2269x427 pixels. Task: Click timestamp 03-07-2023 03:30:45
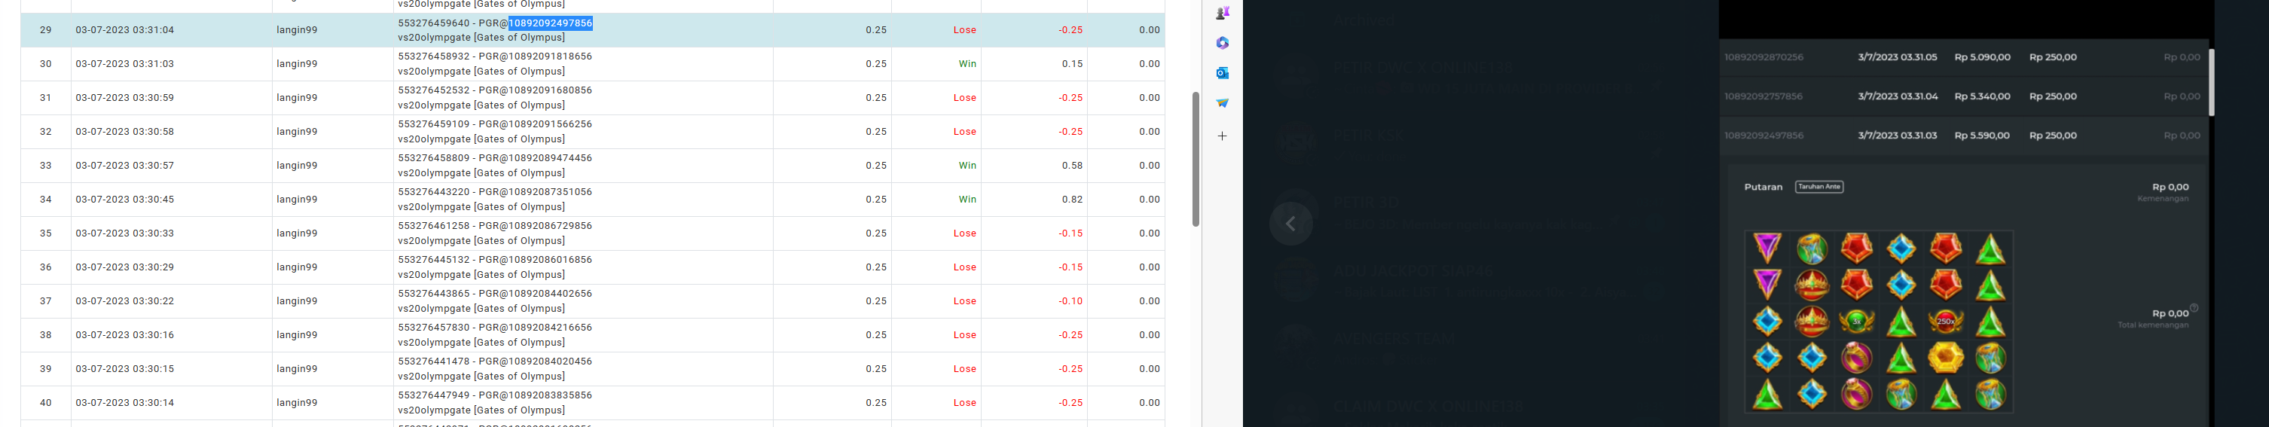pyautogui.click(x=125, y=200)
